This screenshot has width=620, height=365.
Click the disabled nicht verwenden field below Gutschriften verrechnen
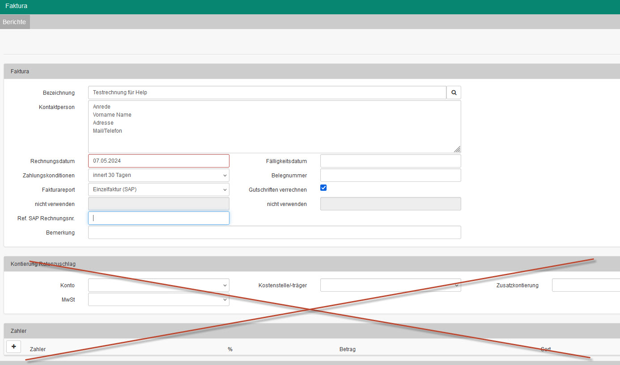391,204
